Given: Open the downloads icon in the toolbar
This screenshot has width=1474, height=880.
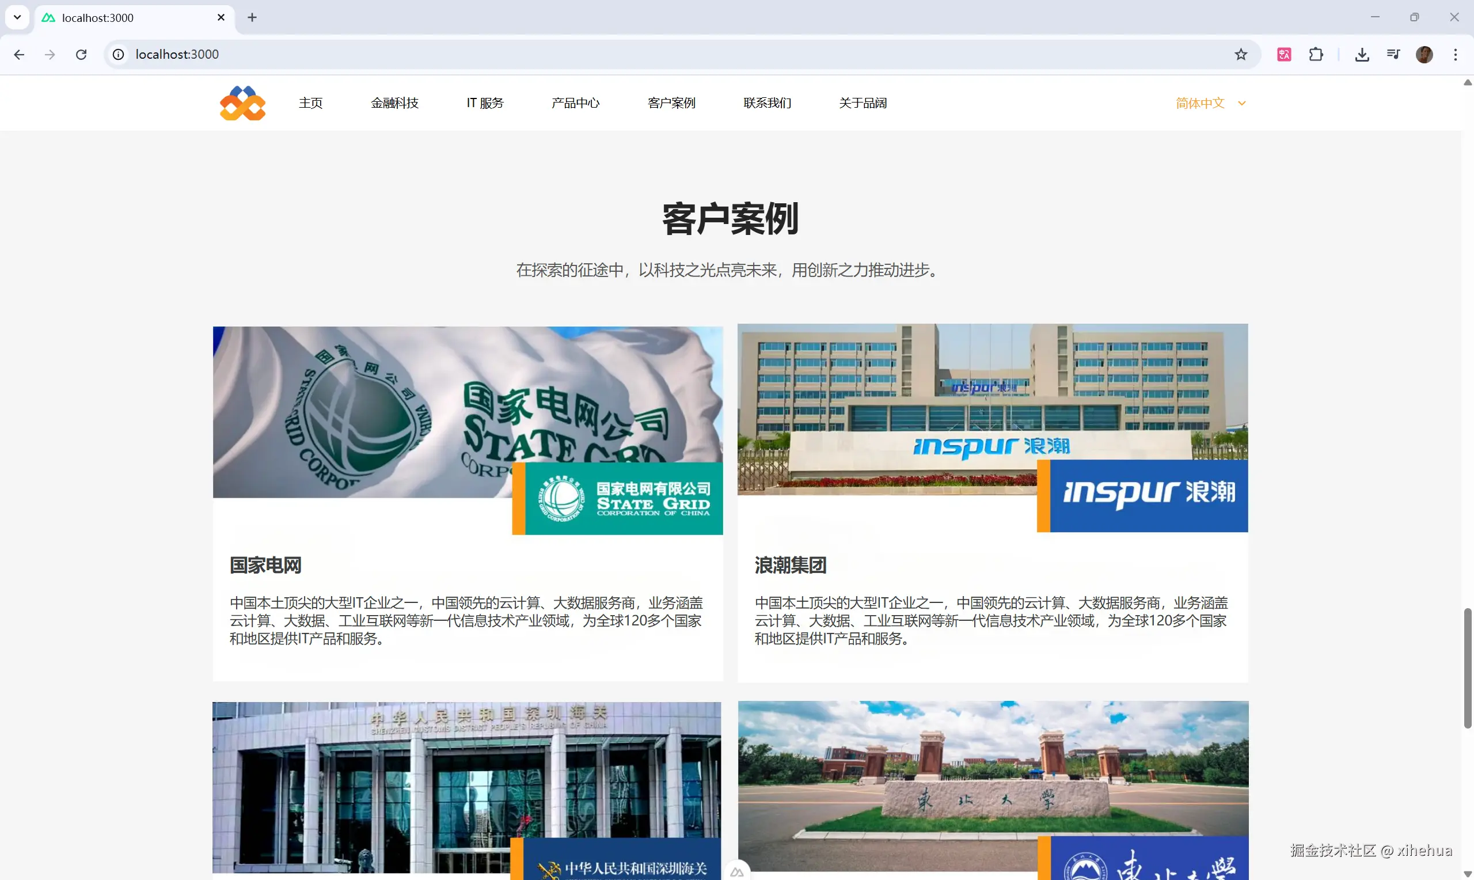Looking at the screenshot, I should point(1361,55).
